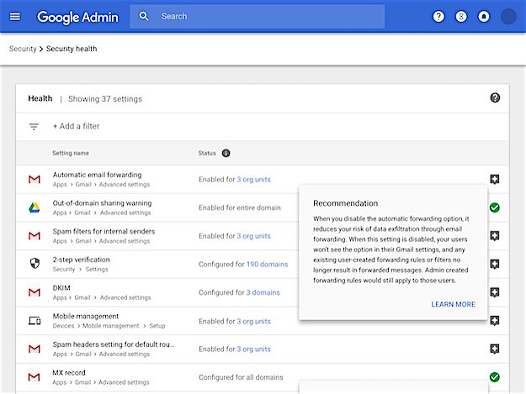
Task: Click Devices > Mobile management > Setup path
Action: pos(109,326)
